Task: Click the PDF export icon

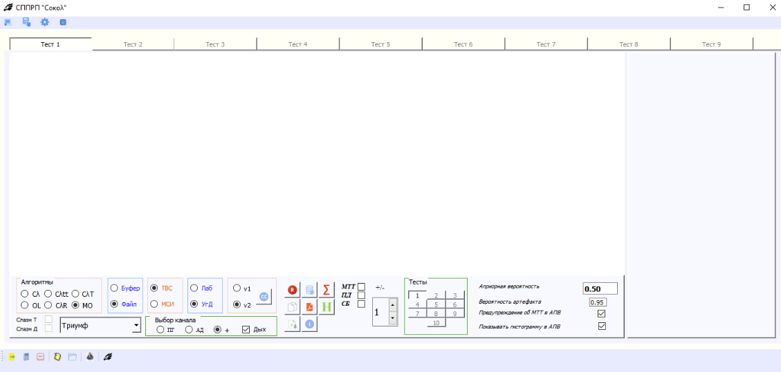Action: pos(310,307)
